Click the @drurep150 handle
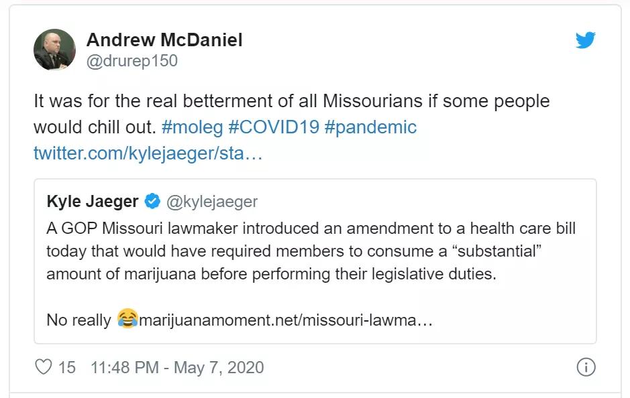 coord(132,61)
